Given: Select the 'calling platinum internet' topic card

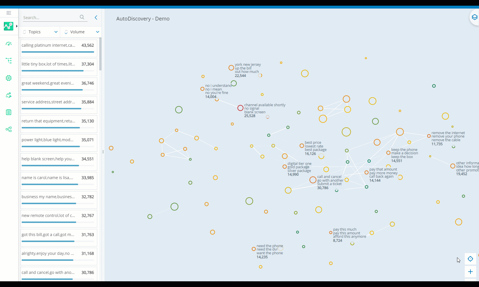Looking at the screenshot, I should 59,48.
